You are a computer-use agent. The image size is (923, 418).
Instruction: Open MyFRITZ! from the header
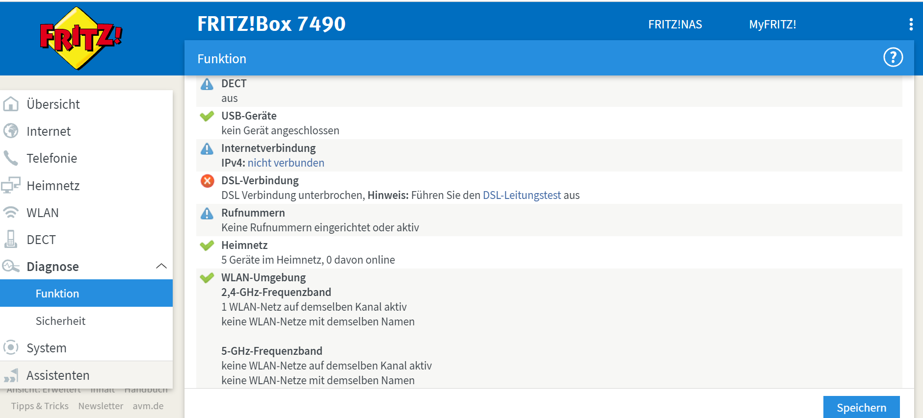[x=772, y=25]
